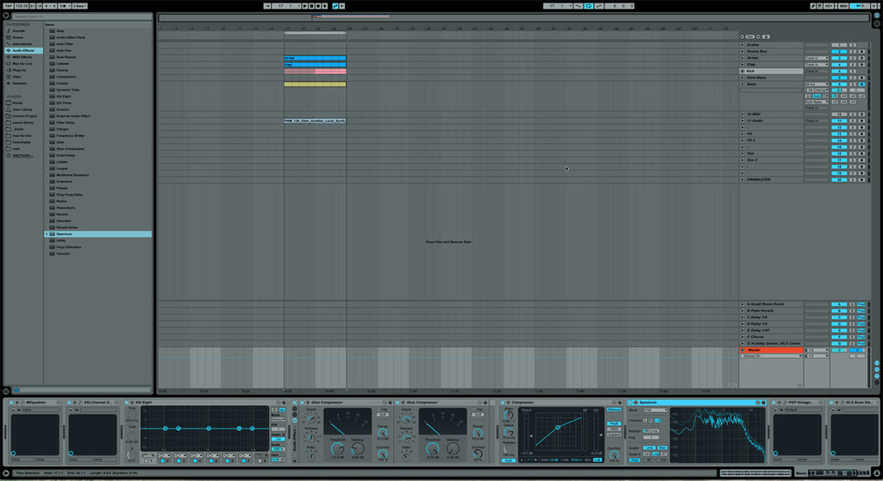Select the Sounds category in browser

17,31
